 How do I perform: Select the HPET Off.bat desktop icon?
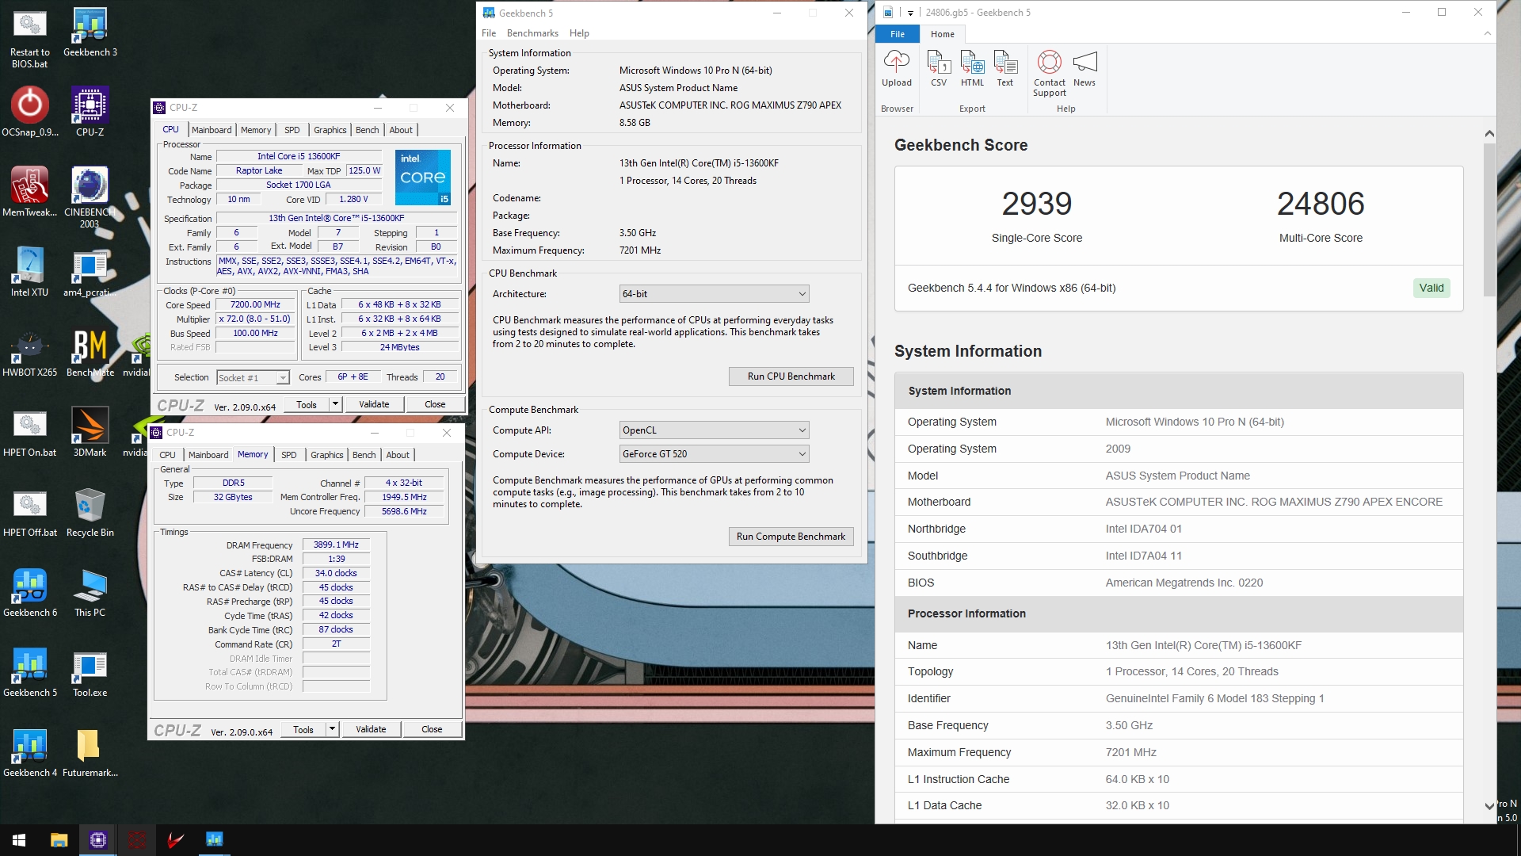coord(30,512)
